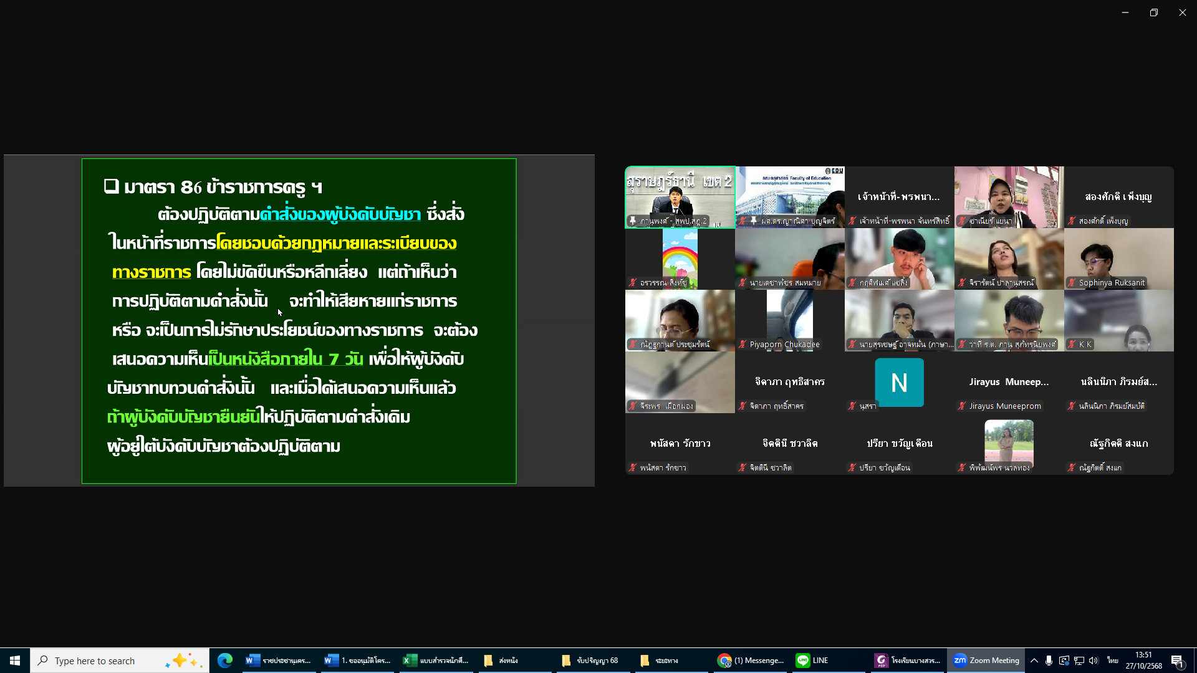This screenshot has height=673, width=1197.
Task: Click the microphone tray icon
Action: tap(1049, 661)
